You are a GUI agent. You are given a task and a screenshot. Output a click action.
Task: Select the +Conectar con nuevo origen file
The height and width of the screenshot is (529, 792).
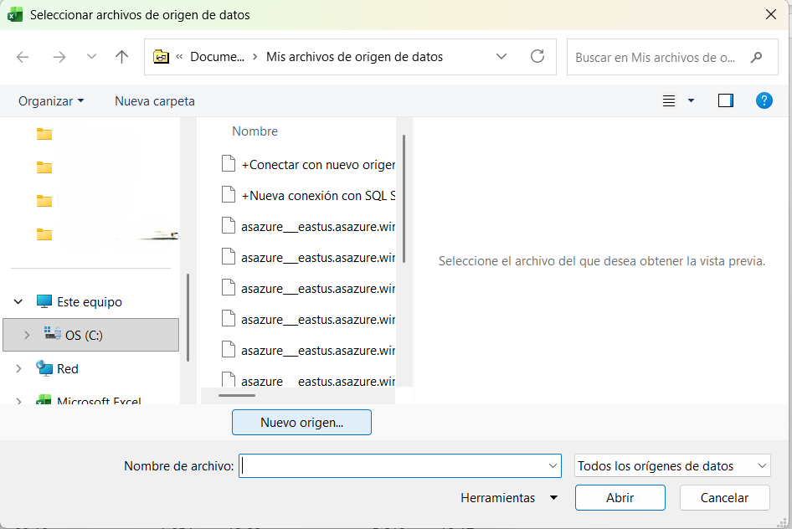tap(317, 165)
